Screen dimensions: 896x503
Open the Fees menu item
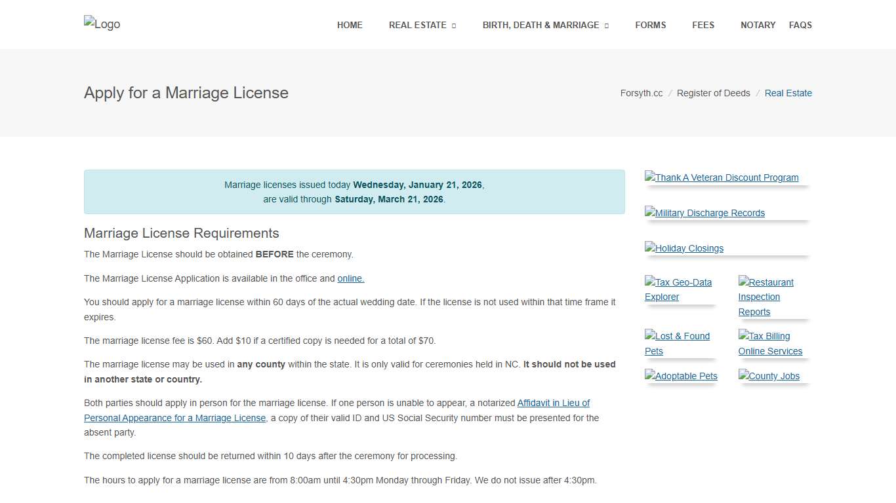pyautogui.click(x=703, y=25)
